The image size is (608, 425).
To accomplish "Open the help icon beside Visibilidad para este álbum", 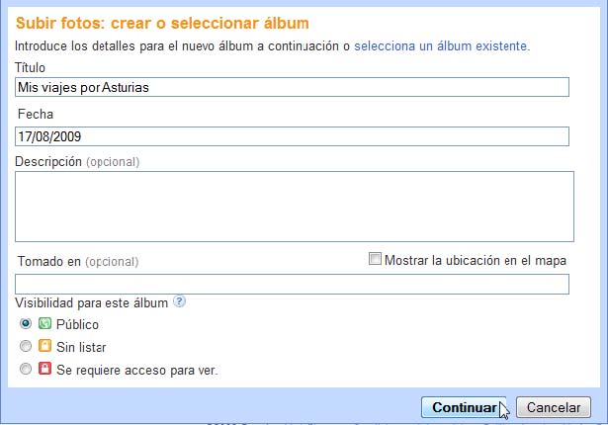I will pyautogui.click(x=179, y=301).
